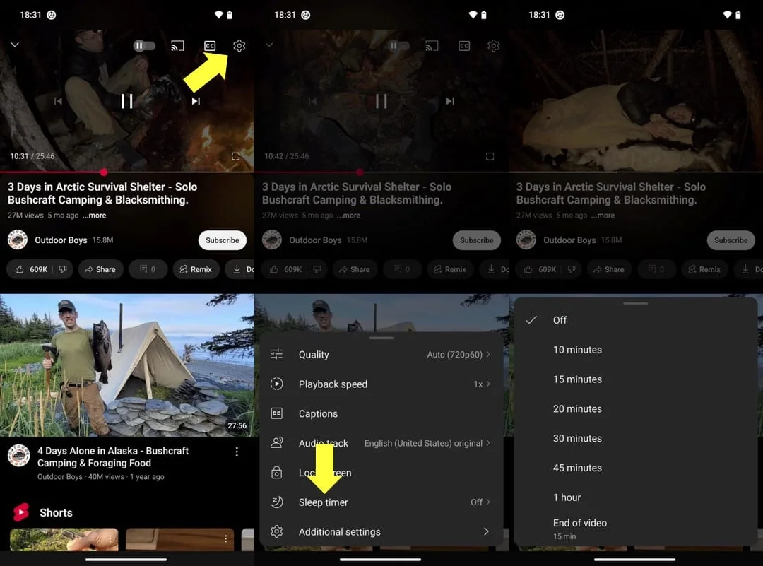Set sleep timer to 15 minutes
The width and height of the screenshot is (763, 566).
pyautogui.click(x=636, y=379)
